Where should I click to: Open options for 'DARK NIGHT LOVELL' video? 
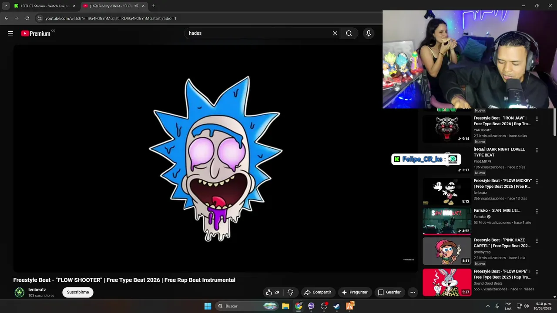coord(537,150)
